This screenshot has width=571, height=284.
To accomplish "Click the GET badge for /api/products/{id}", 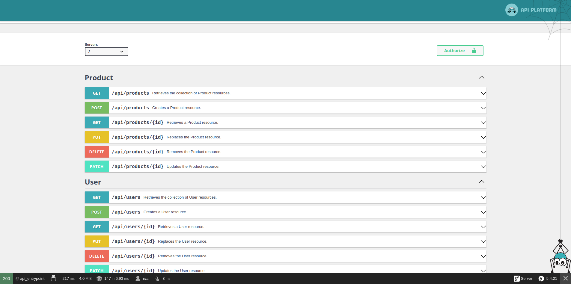I will (97, 123).
